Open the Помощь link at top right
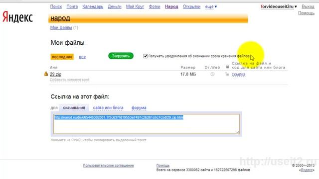 [x=306, y=13]
